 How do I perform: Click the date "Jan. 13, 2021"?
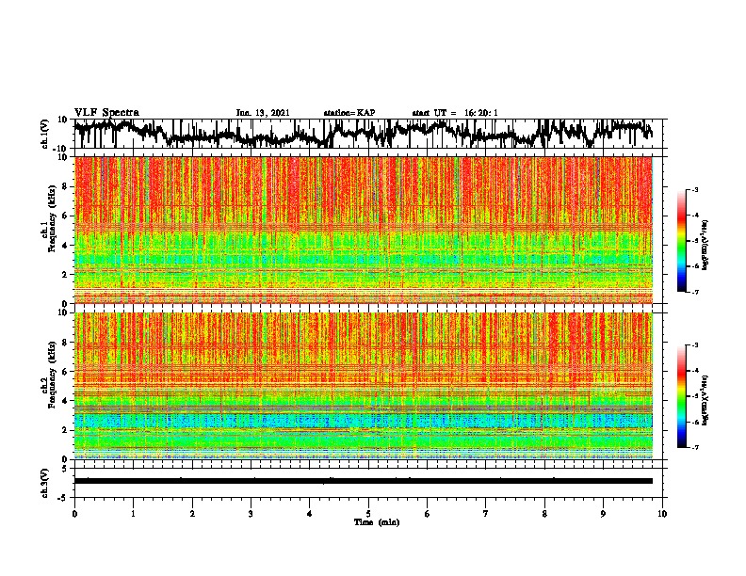point(263,113)
